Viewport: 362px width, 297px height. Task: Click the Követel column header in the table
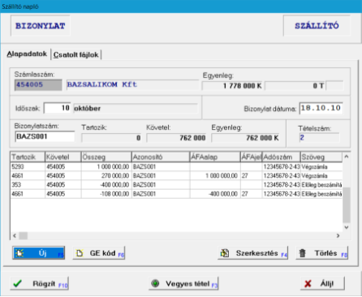63,157
